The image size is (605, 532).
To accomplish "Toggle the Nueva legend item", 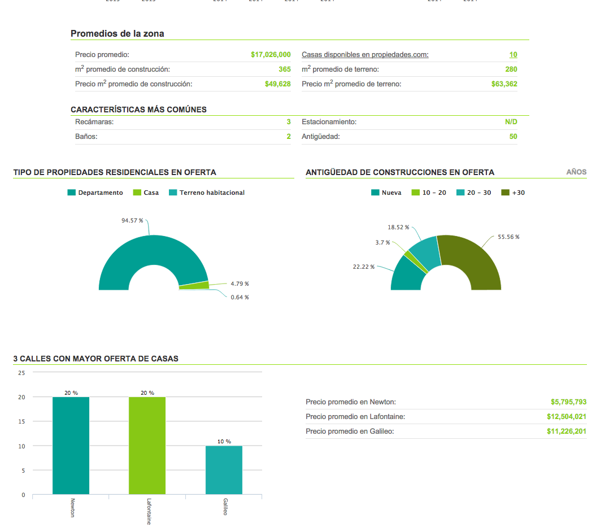I will click(386, 193).
